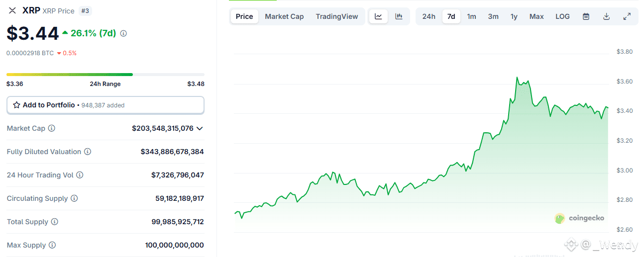
Task: Click the 99,985,925,712 total supply value
Action: click(178, 222)
